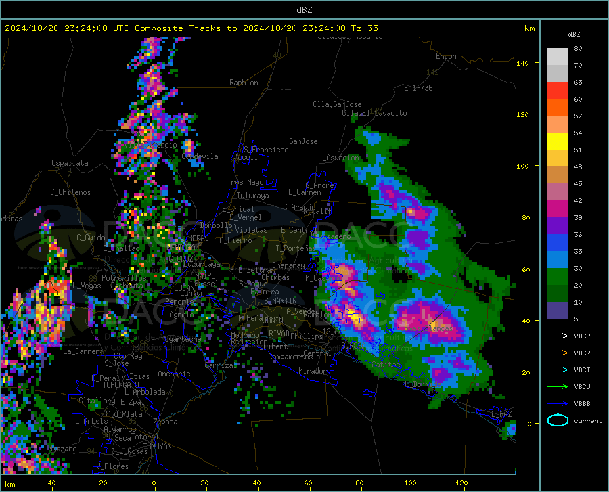
Task: Click the VBCU legend label
Action: [x=582, y=387]
